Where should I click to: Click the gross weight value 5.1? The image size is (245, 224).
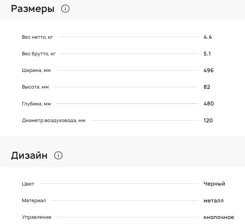point(207,54)
